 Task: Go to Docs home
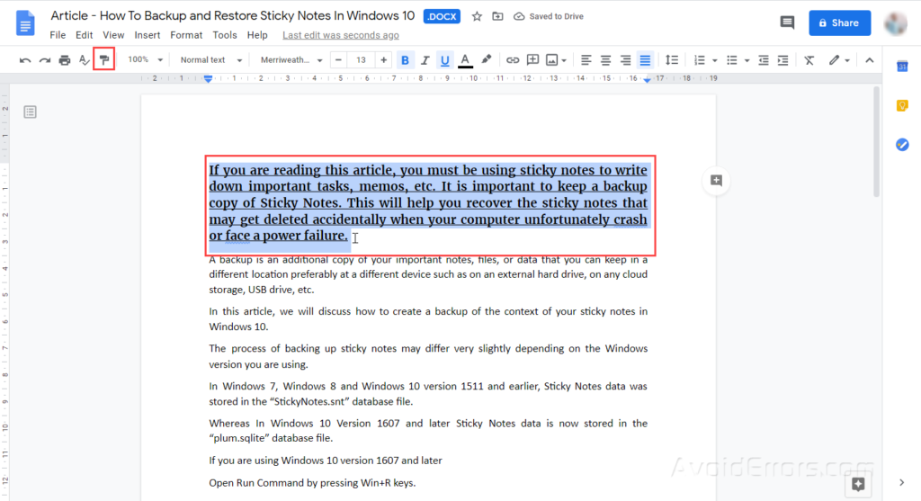coord(24,22)
